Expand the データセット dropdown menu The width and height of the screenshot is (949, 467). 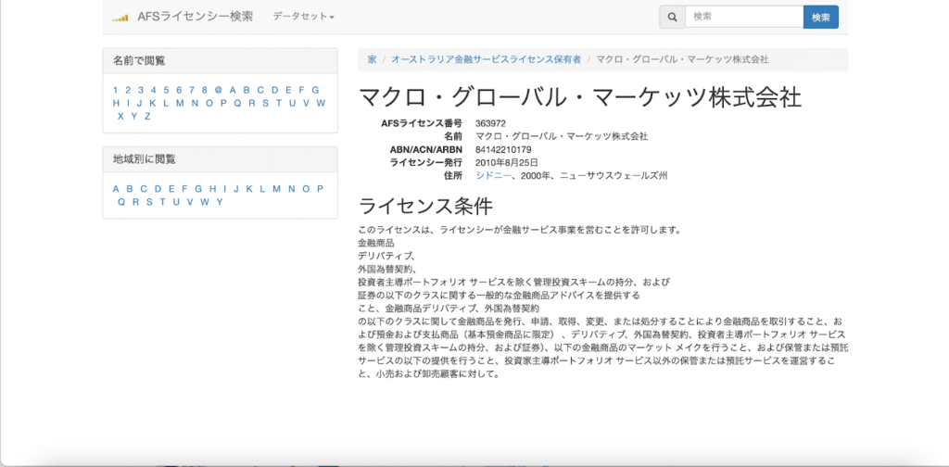coord(303,17)
